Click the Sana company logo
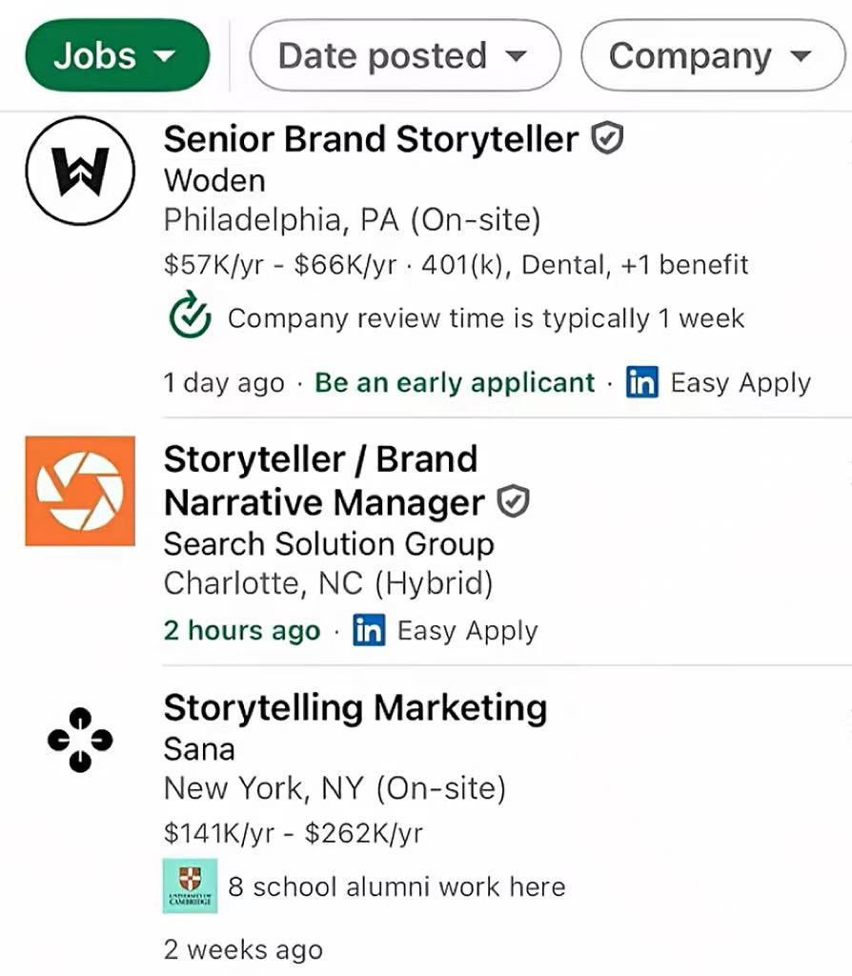 80,740
